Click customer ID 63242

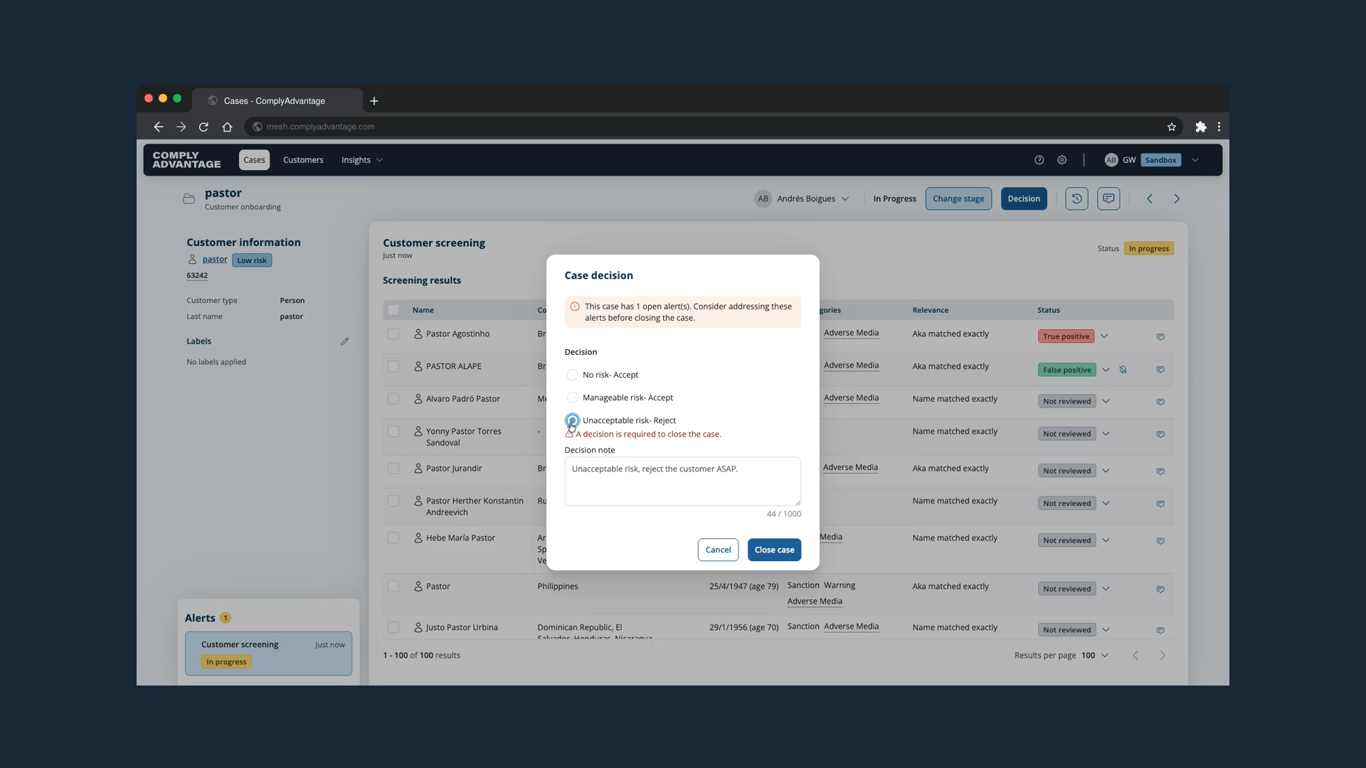click(197, 276)
